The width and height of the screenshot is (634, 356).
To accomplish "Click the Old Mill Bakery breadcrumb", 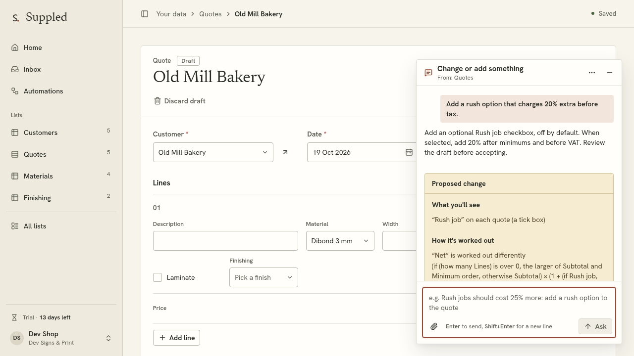I will click(x=259, y=14).
